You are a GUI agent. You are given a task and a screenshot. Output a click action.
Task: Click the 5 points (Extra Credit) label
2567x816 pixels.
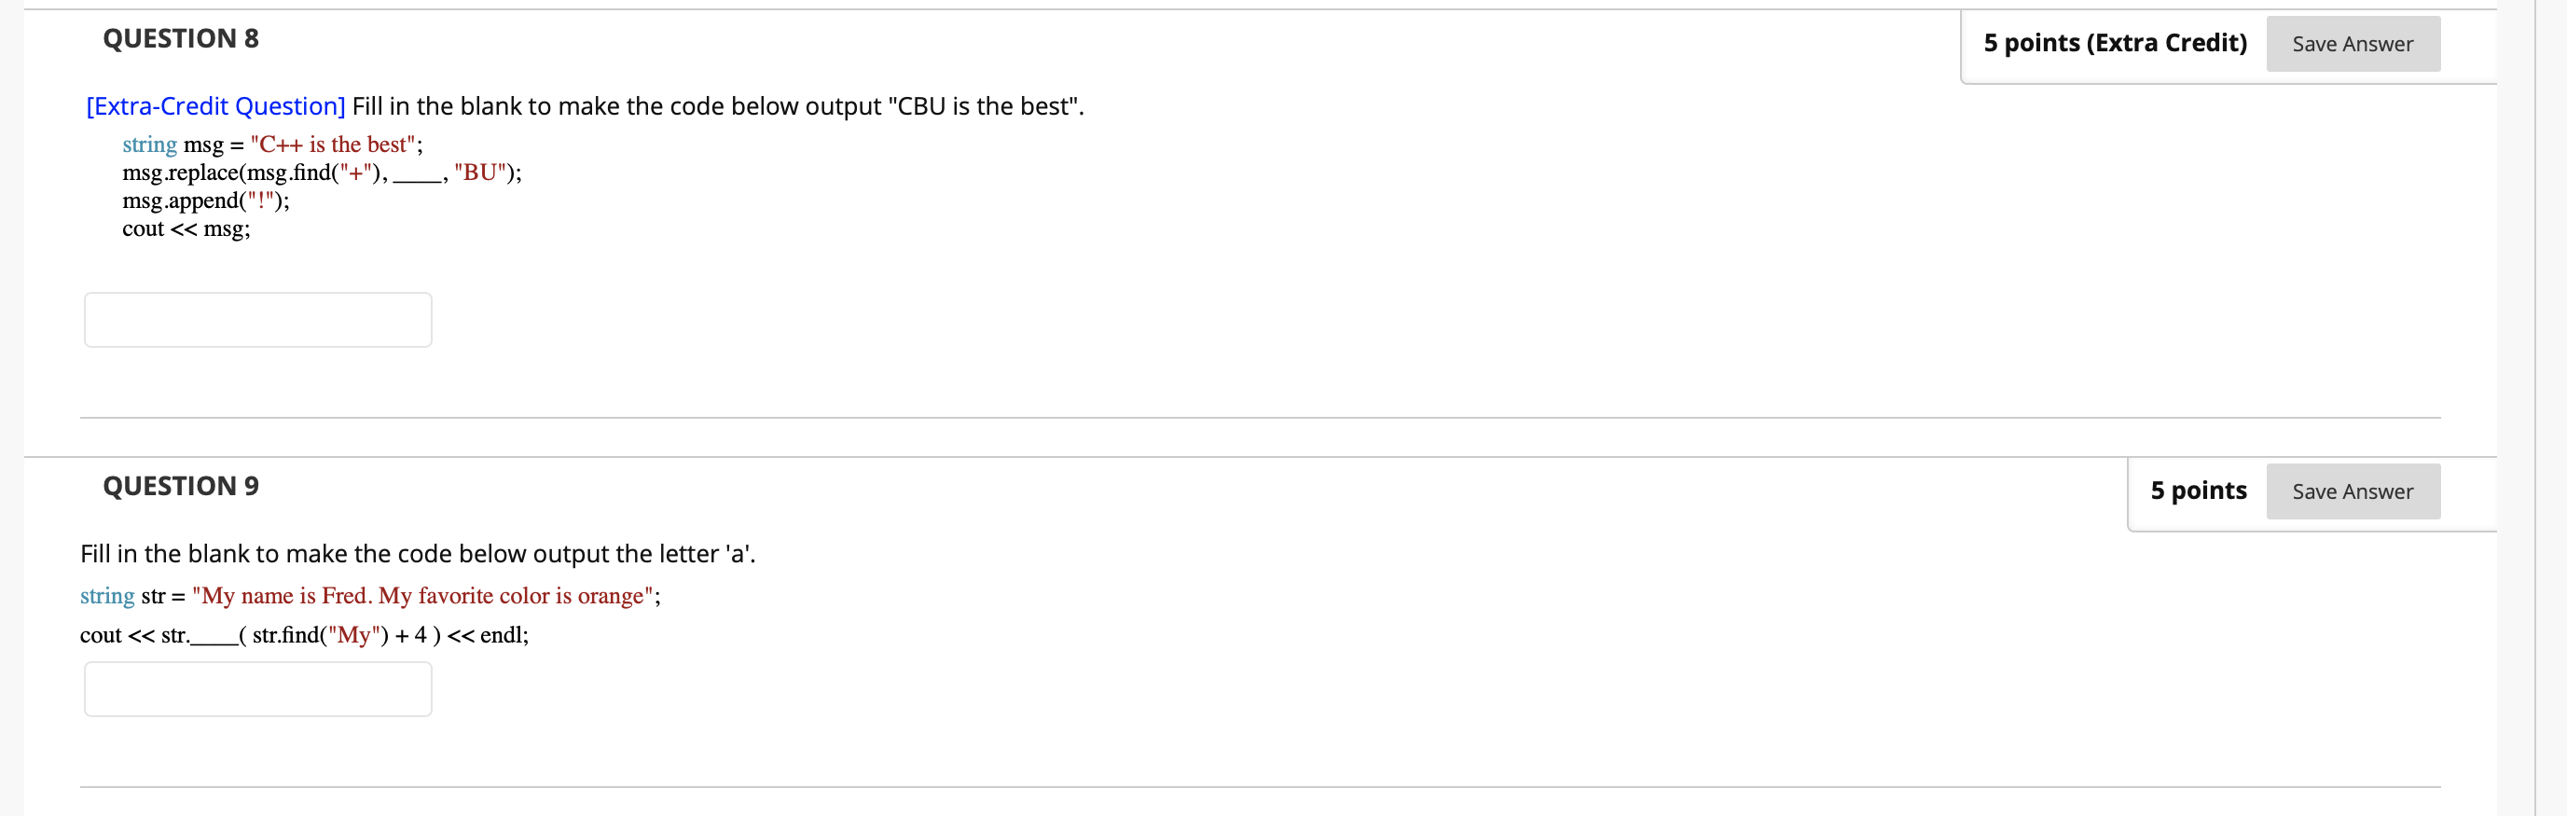(x=2115, y=43)
